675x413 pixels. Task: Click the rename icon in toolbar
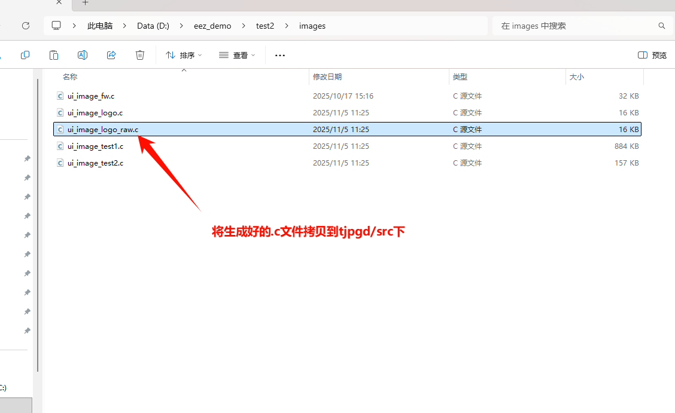(x=83, y=55)
